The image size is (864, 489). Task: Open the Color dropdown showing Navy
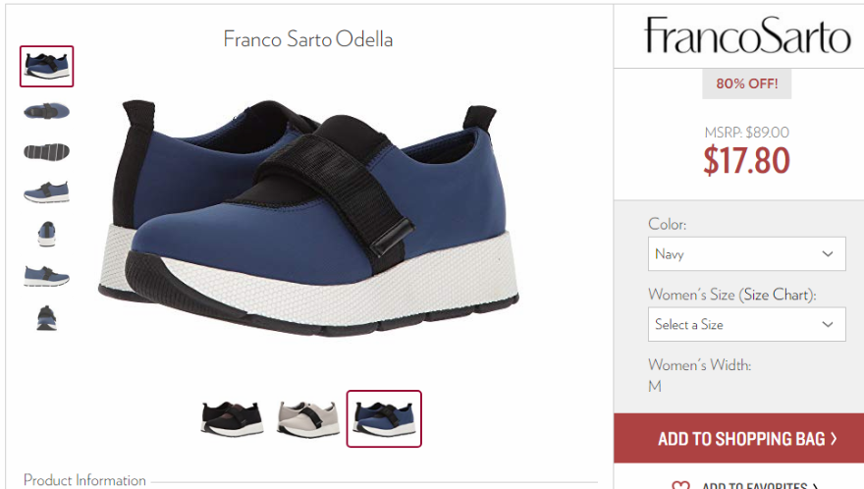point(746,253)
